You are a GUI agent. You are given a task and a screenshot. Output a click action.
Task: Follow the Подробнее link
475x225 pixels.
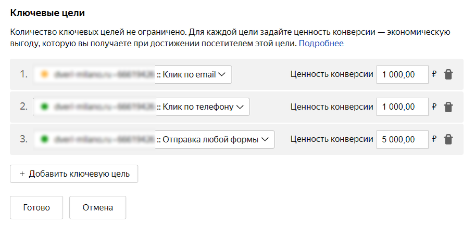coord(321,44)
